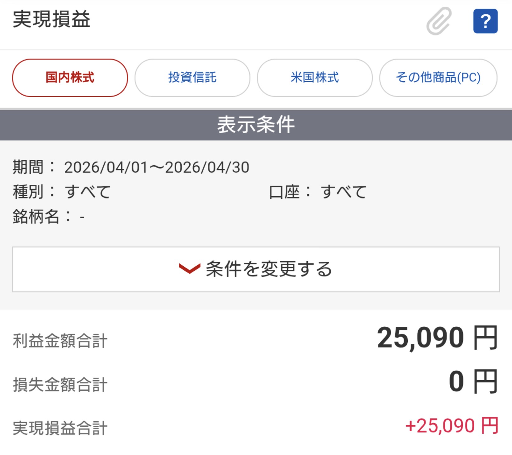Image resolution: width=512 pixels, height=455 pixels.
Task: Select the 0 円 loss amount
Action: pyautogui.click(x=473, y=382)
